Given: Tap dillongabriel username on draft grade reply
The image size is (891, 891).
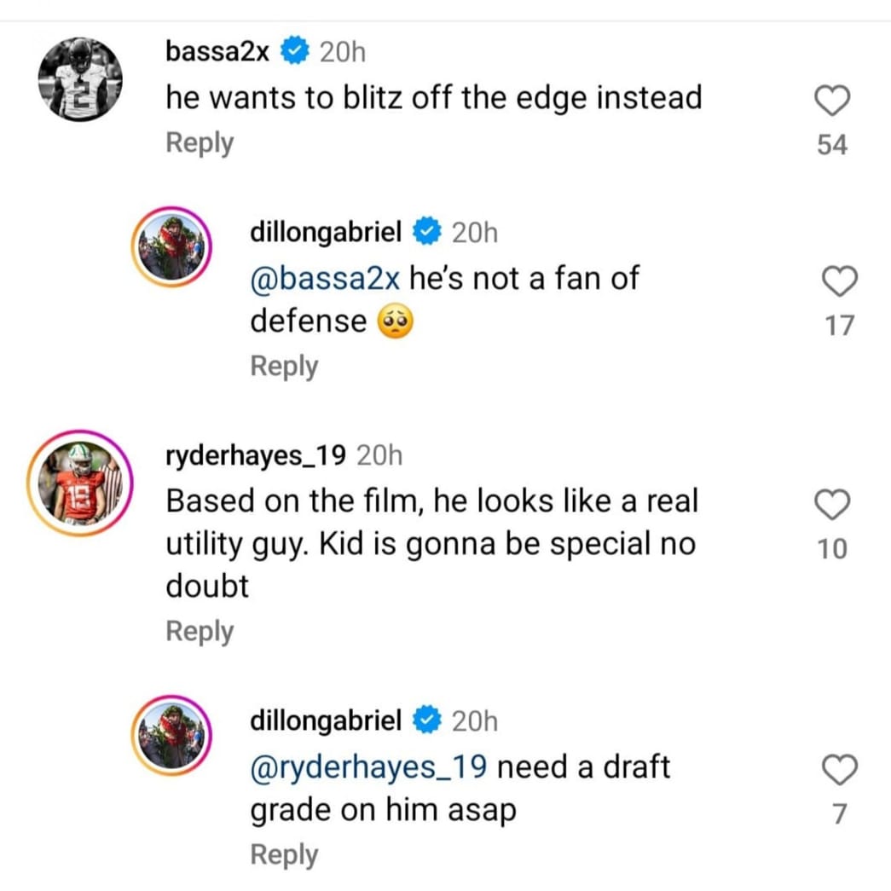Looking at the screenshot, I should 325,721.
